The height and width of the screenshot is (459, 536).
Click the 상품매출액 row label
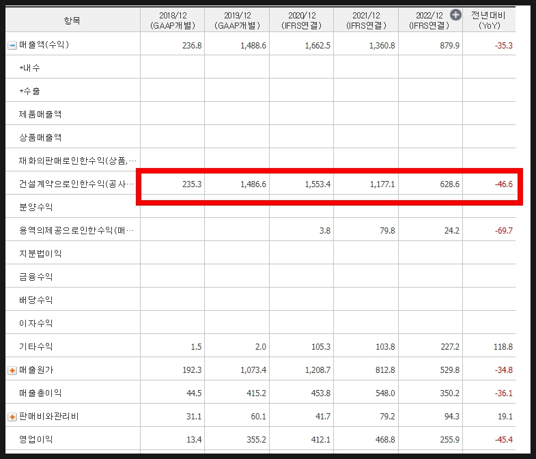(40, 137)
